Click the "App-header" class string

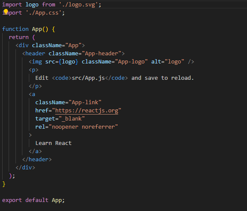pyautogui.click(x=102, y=54)
